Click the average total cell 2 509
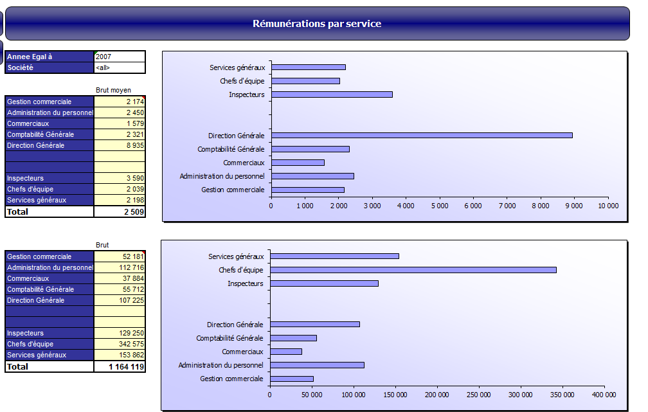Image resolution: width=648 pixels, height=412 pixels. pos(120,211)
